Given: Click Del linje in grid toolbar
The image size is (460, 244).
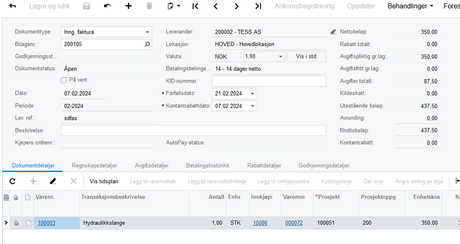Looking at the screenshot, I should [373, 182].
